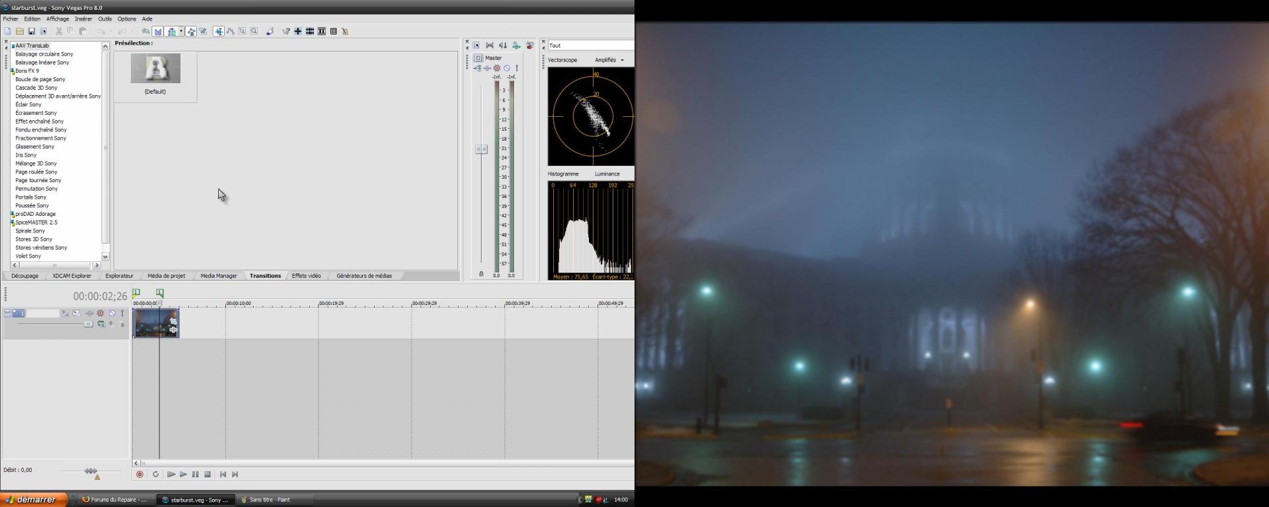The image size is (1269, 507).
Task: Open the Auto Ripple dropdown arrow
Action: pos(181,31)
